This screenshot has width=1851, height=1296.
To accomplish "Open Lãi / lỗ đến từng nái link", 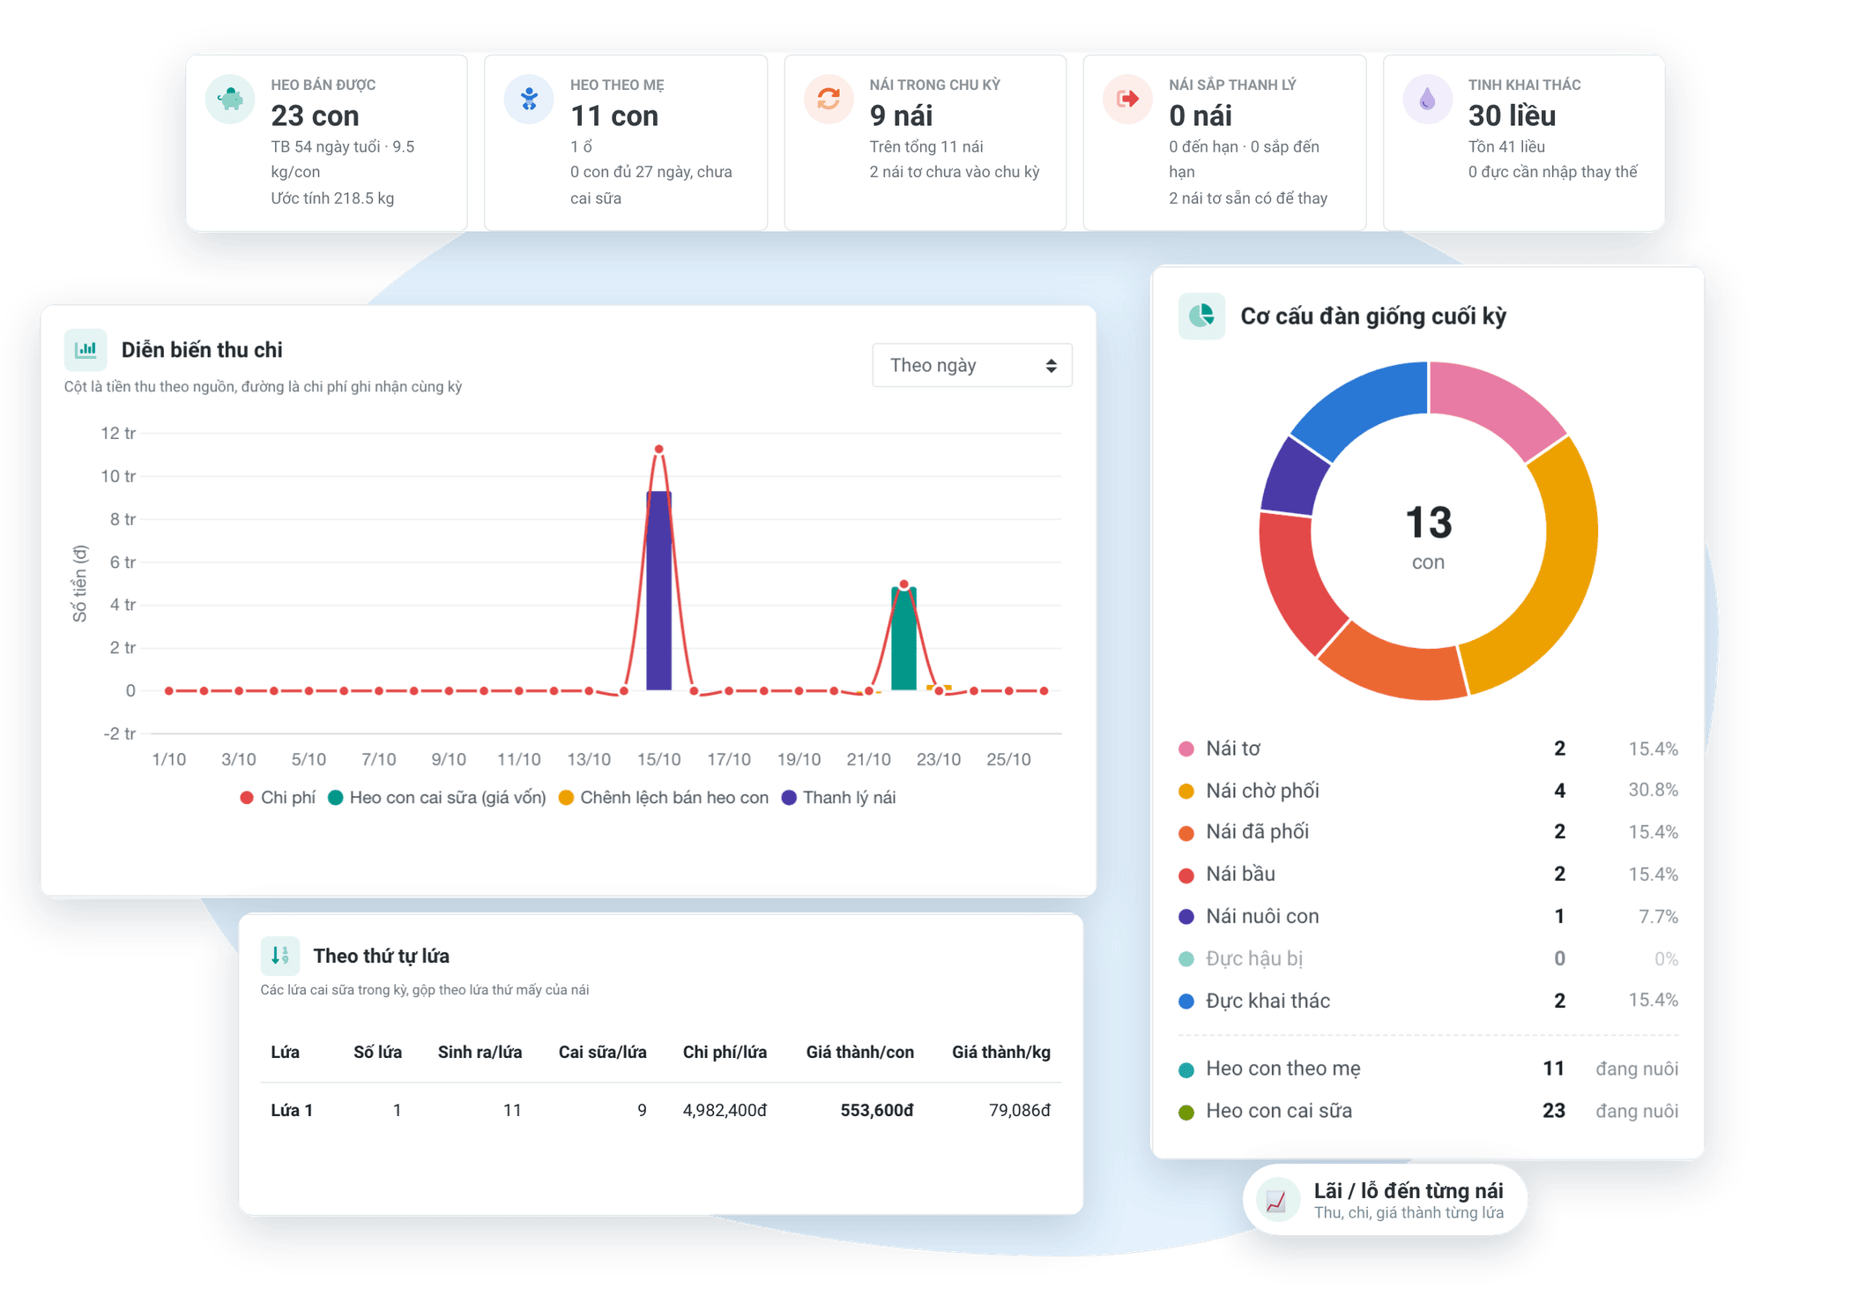I will pyautogui.click(x=1385, y=1200).
